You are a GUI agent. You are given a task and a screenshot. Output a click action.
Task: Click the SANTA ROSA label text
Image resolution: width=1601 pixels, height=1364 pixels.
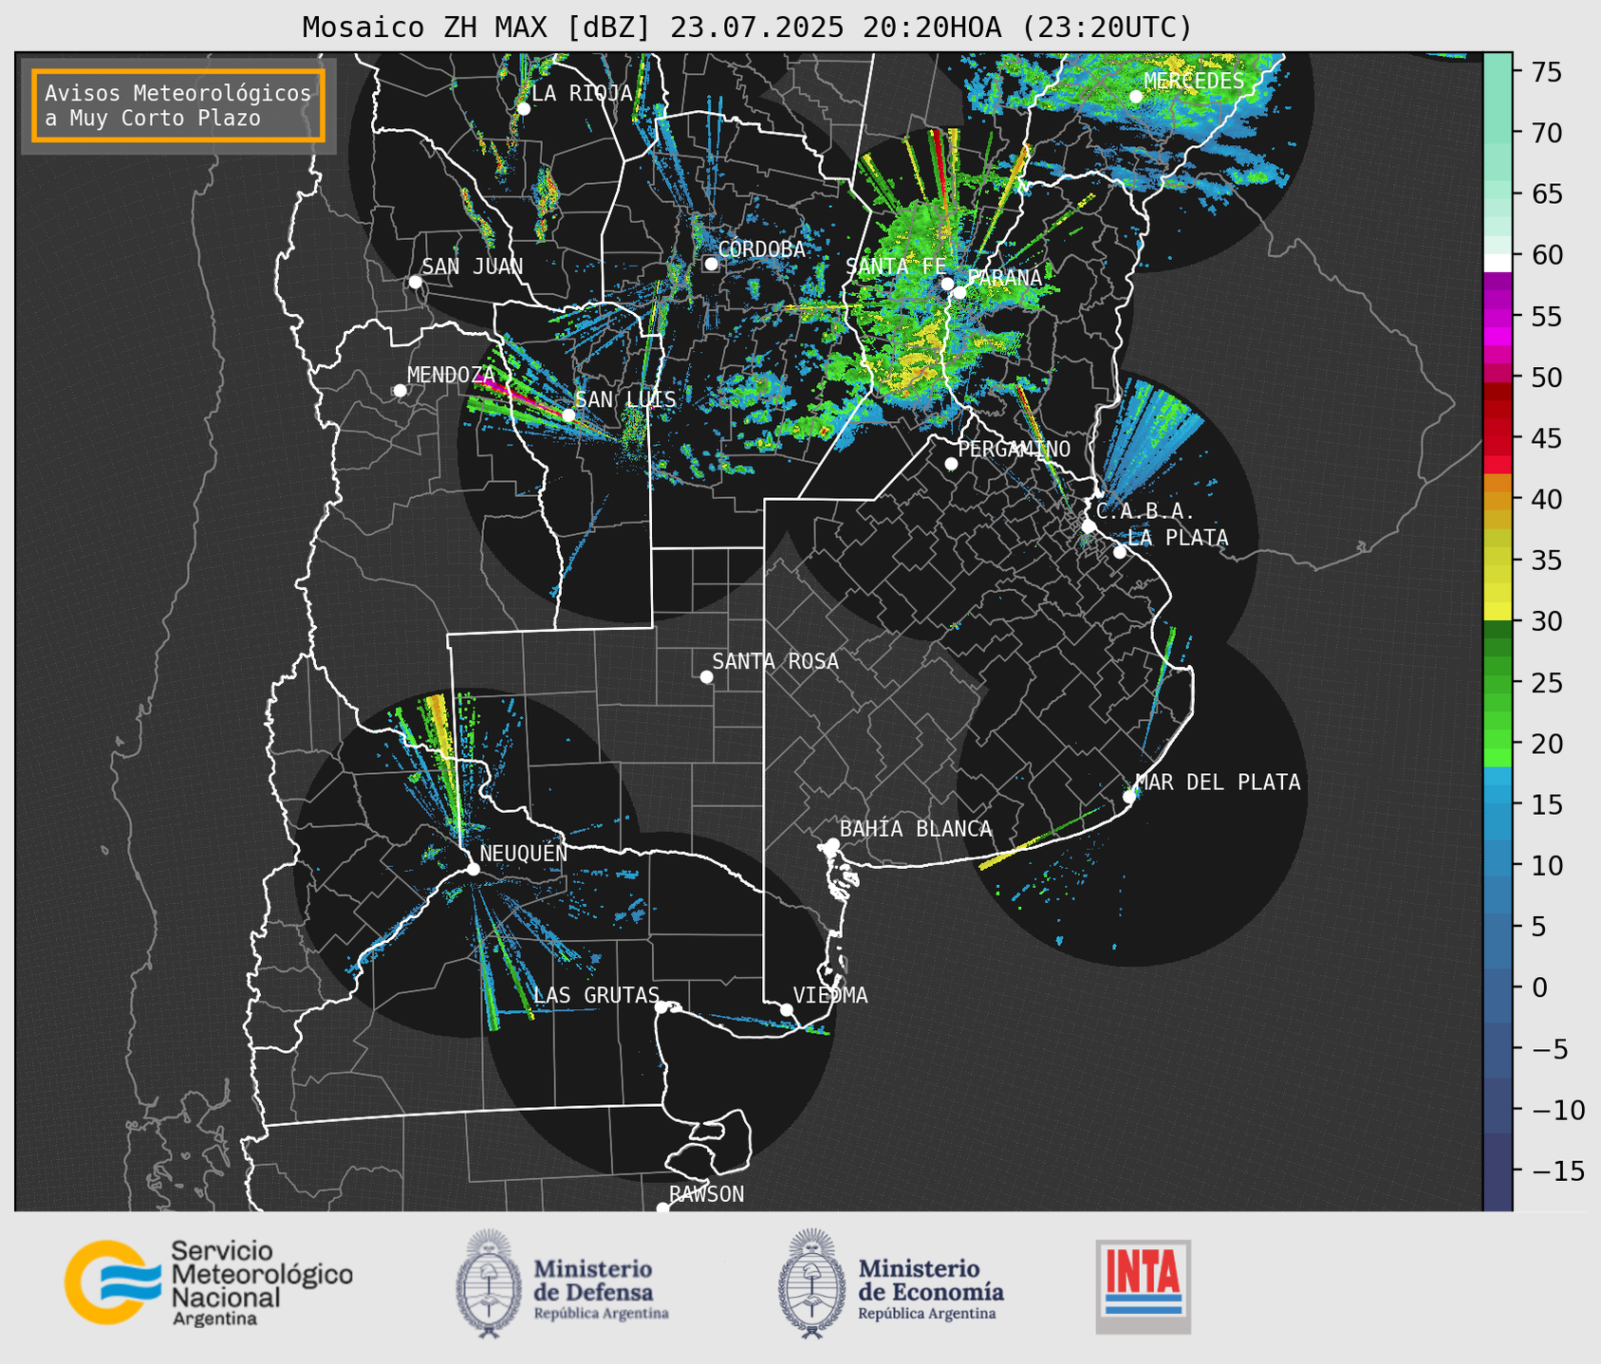775,662
